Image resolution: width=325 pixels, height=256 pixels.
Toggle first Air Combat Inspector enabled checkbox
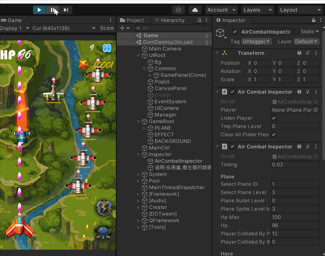pos(232,92)
